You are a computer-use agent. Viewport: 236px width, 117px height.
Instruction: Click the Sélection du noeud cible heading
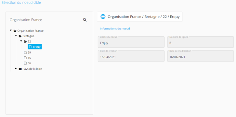(x=21, y=3)
